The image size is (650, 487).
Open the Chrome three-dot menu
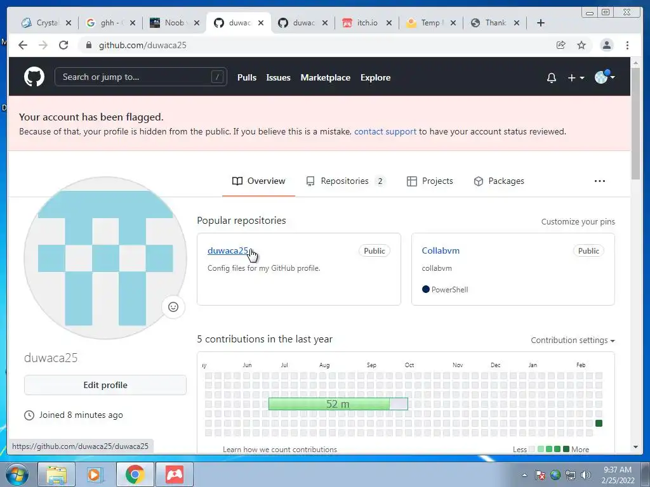(627, 45)
